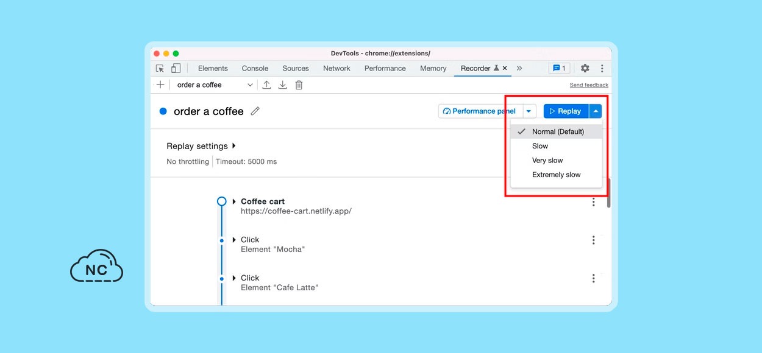
Task: Close the Recorder tab
Action: click(505, 68)
